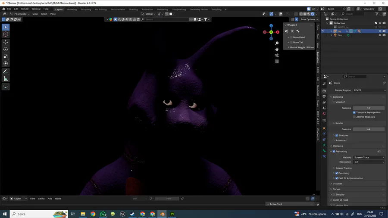Select the Annotate tool
The height and width of the screenshot is (218, 388).
coord(6,72)
